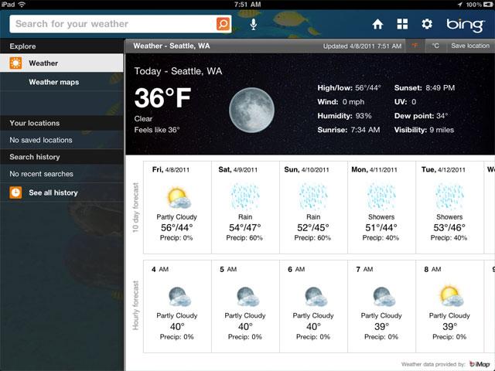Tap the iMap data provider logo

tap(480, 364)
